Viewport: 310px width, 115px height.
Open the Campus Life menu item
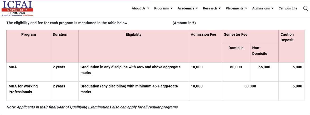tap(288, 8)
